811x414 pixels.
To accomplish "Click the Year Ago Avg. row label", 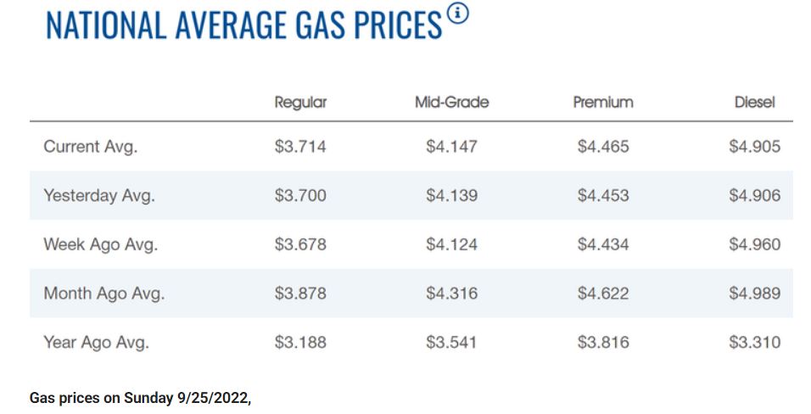I will click(97, 344).
